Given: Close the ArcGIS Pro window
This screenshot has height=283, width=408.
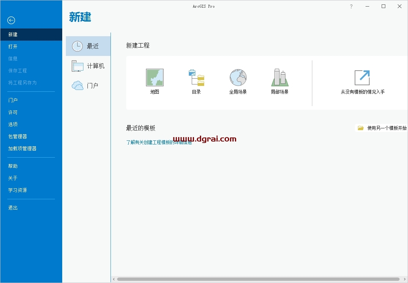Looking at the screenshot, I should click(400, 7).
